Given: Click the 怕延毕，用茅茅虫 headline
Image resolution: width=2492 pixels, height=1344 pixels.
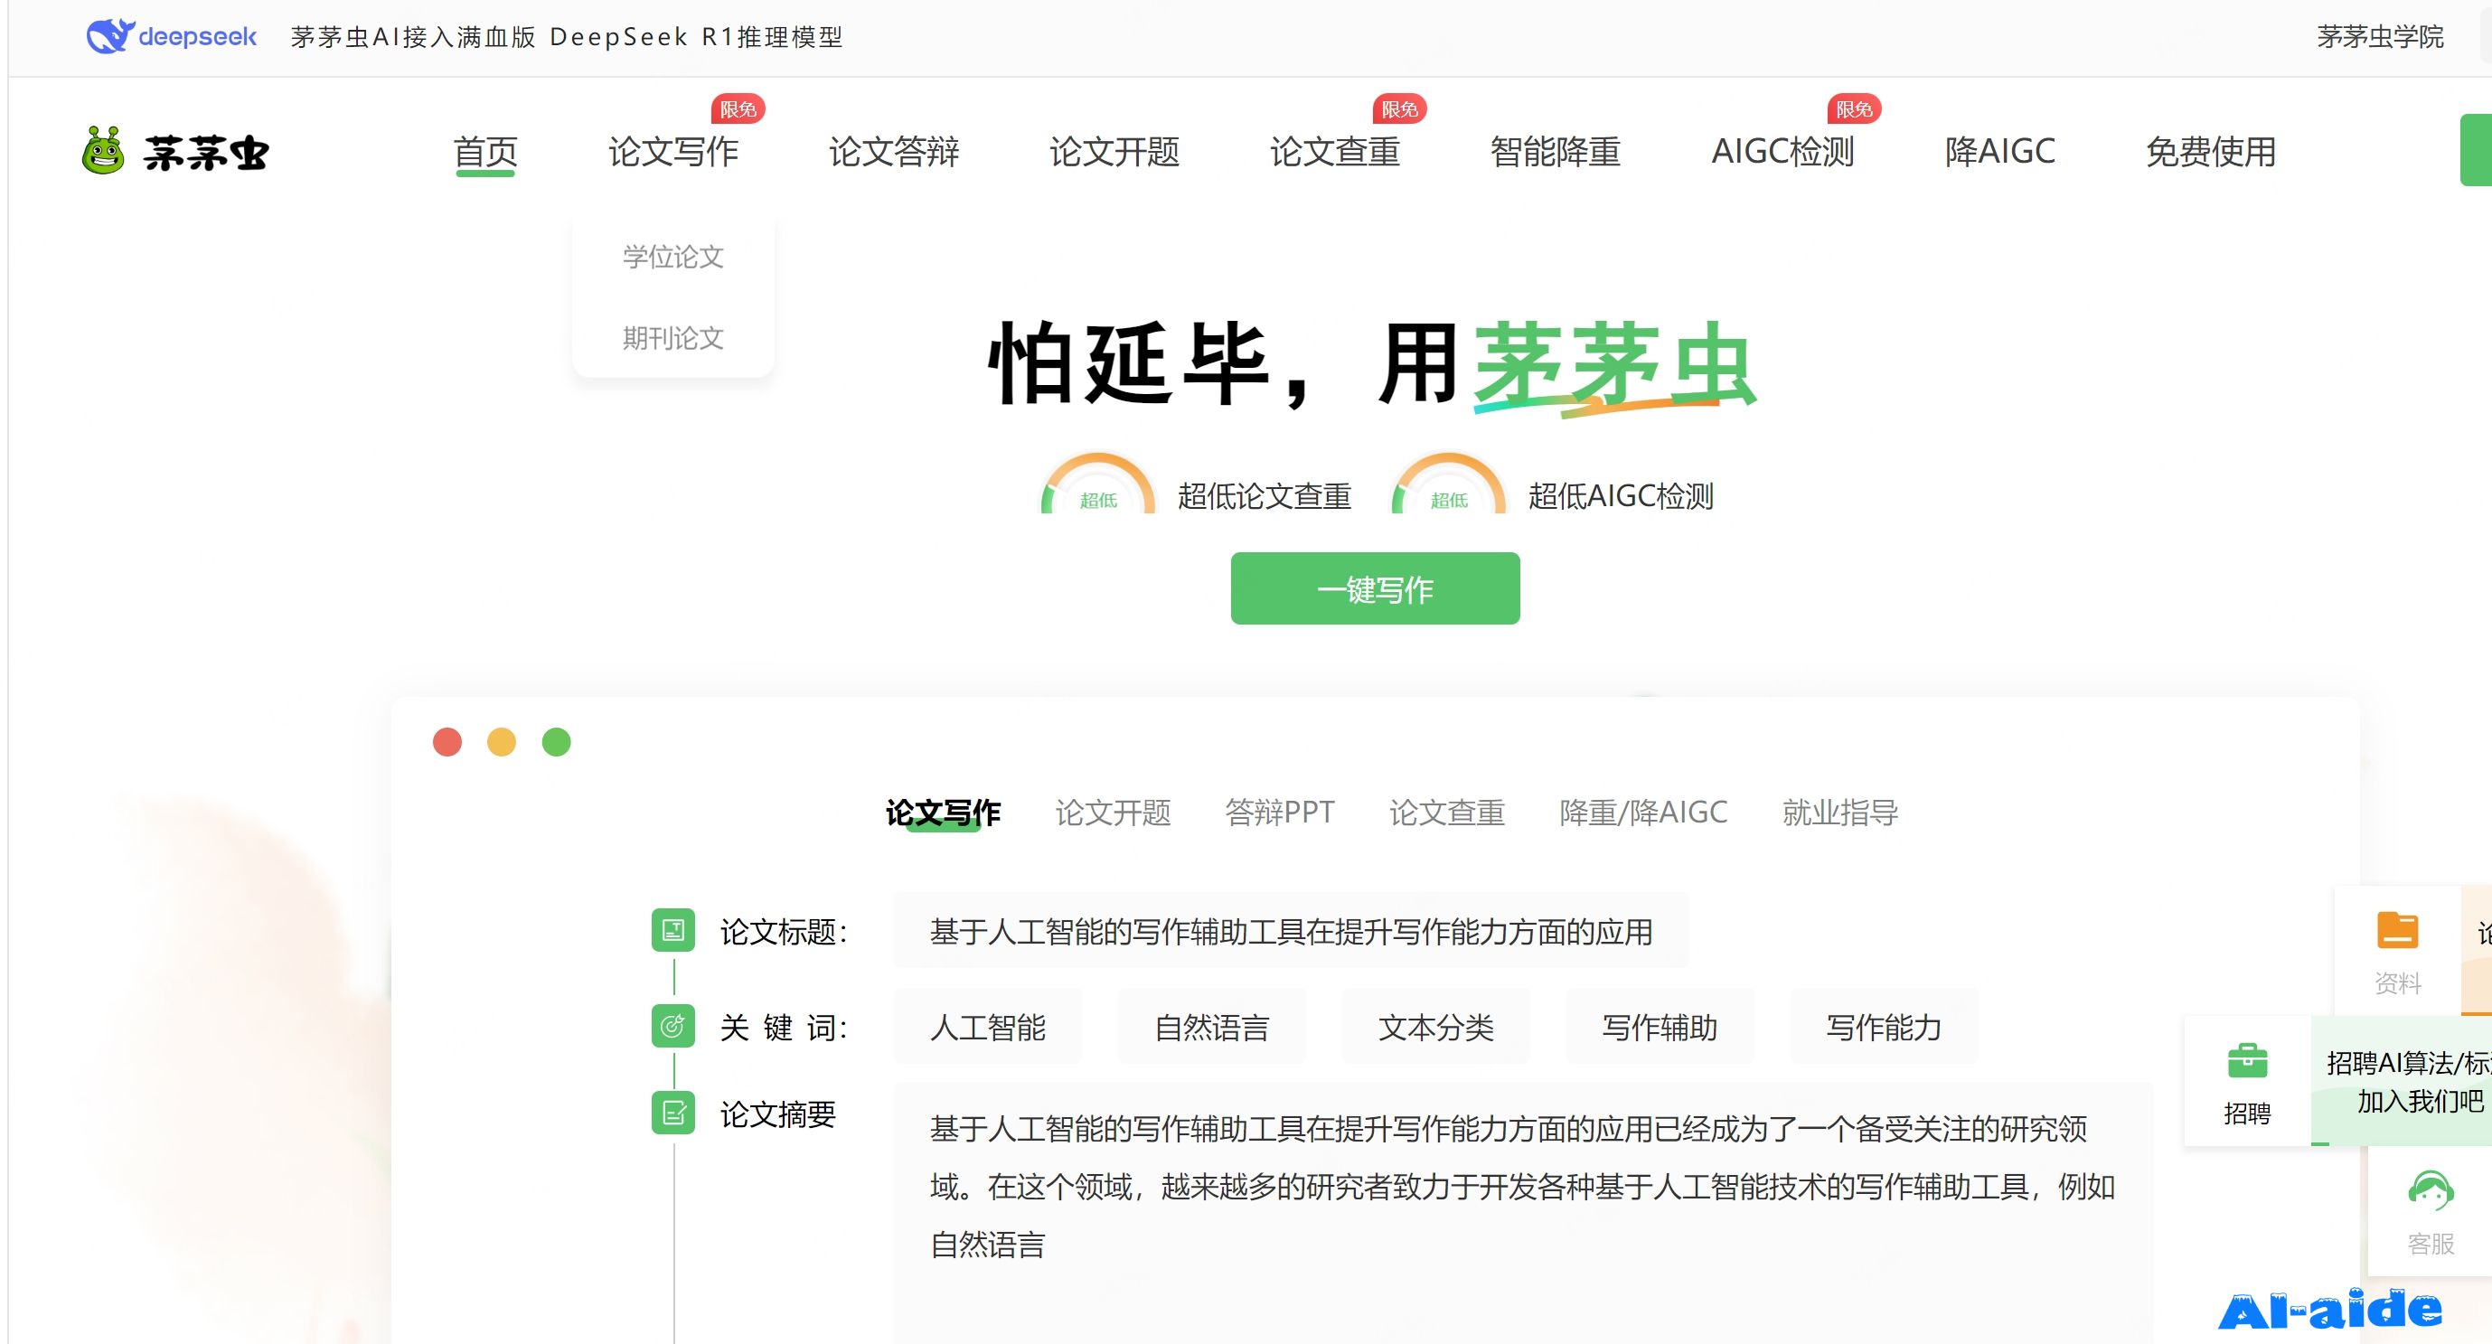Looking at the screenshot, I should coord(1372,365).
